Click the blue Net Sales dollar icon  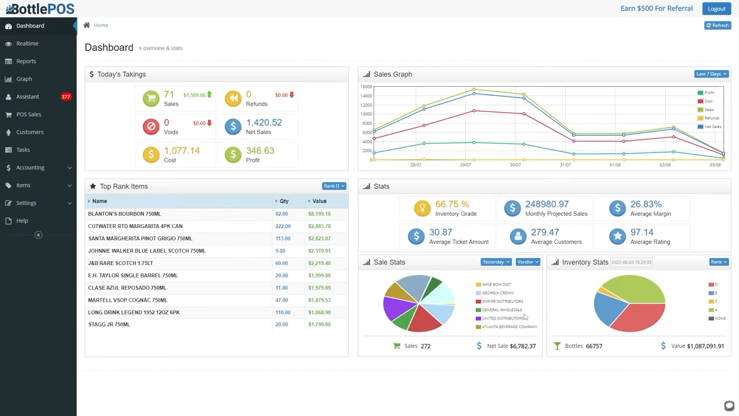(x=233, y=127)
